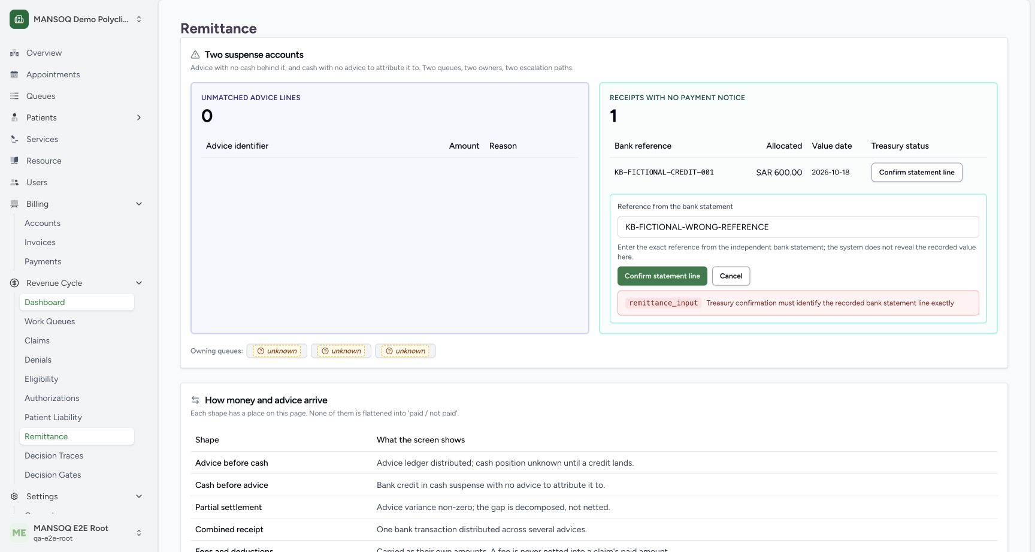Open Decision Gates

tap(77, 475)
